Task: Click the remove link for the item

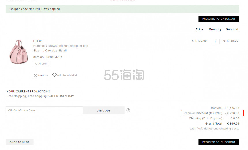Action: (x=43, y=75)
